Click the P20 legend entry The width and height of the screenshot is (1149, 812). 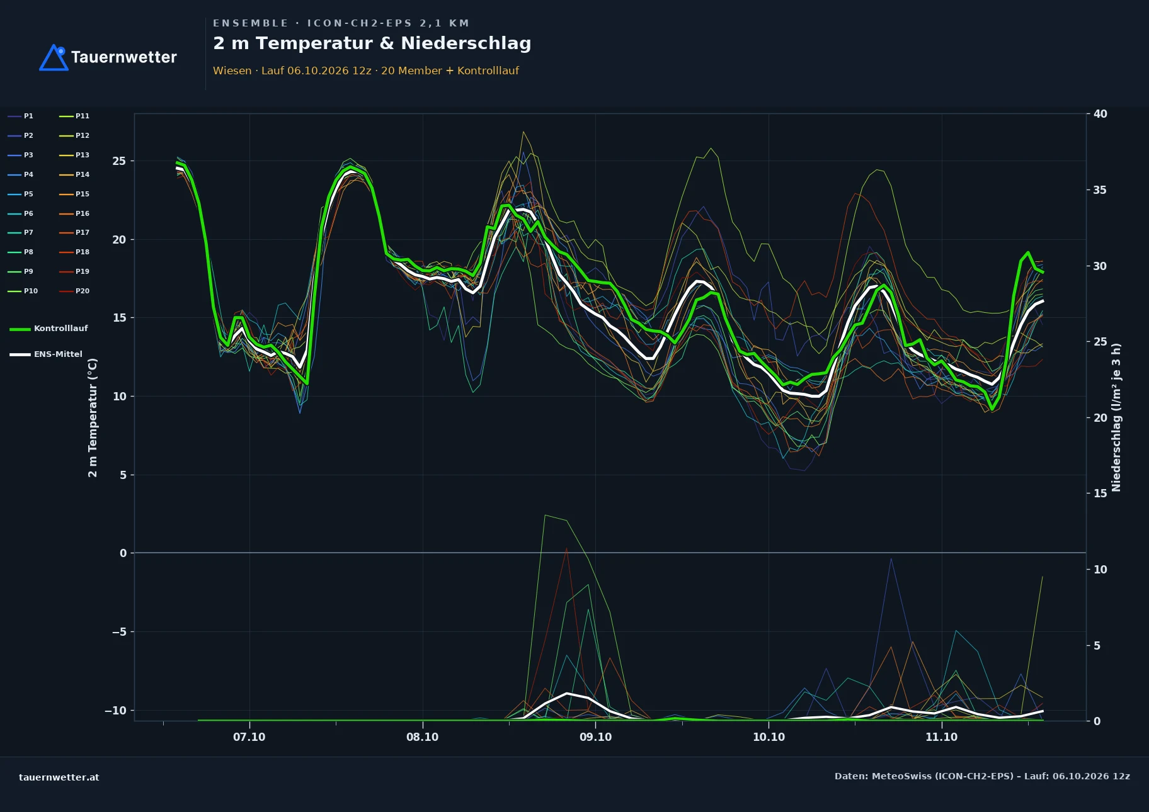74,291
